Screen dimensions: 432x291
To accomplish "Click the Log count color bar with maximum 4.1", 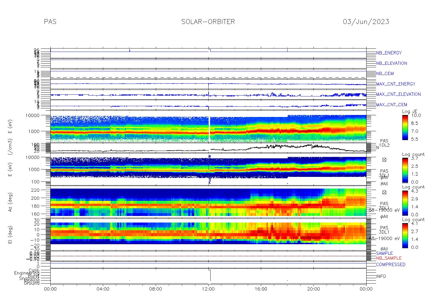I will (405, 235).
